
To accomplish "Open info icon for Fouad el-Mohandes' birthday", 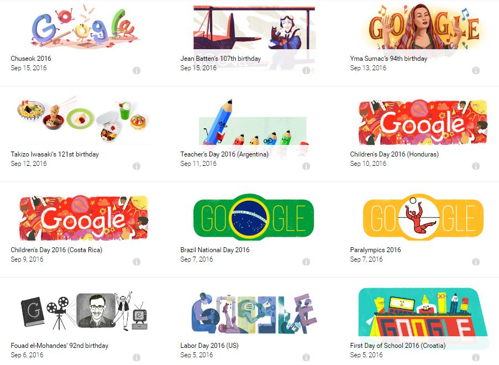I will coord(136,357).
